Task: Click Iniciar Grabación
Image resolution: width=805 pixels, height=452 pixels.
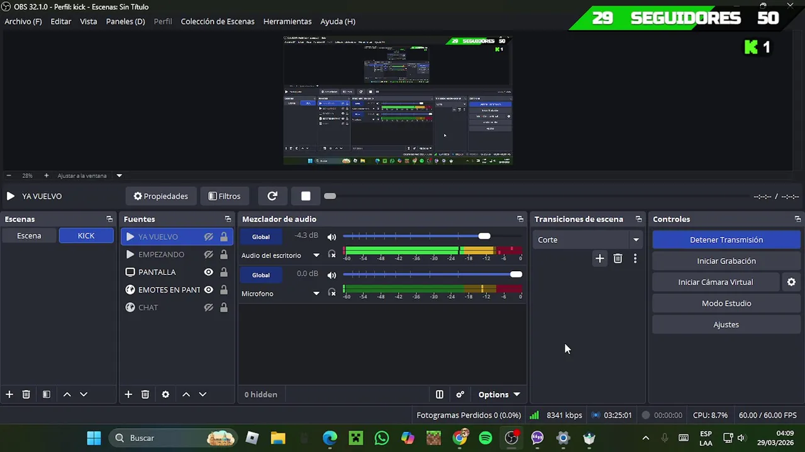Action: pyautogui.click(x=726, y=261)
